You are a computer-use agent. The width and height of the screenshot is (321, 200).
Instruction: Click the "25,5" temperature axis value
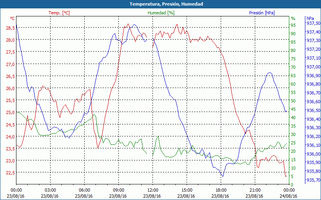[x=10, y=100]
